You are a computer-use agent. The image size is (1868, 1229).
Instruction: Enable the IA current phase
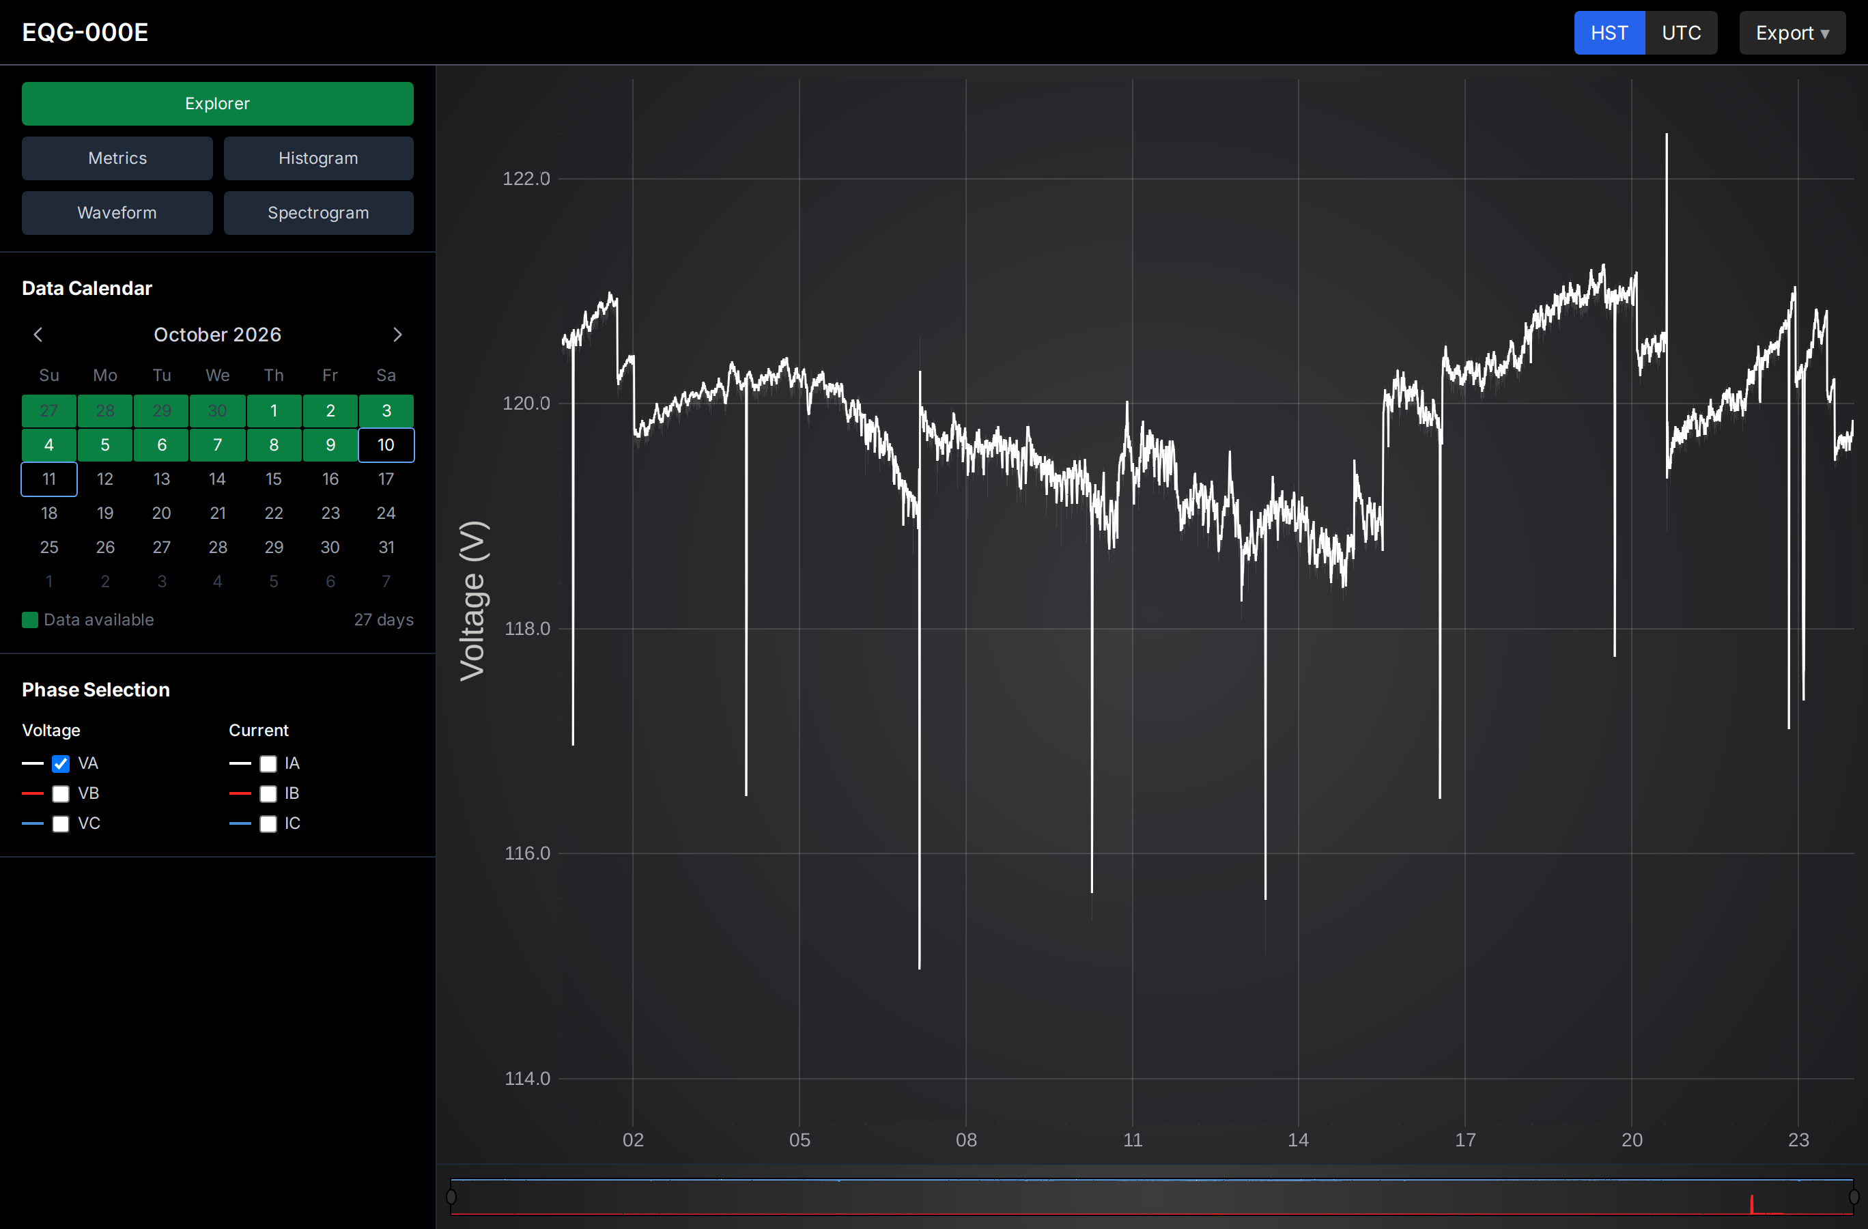point(268,763)
